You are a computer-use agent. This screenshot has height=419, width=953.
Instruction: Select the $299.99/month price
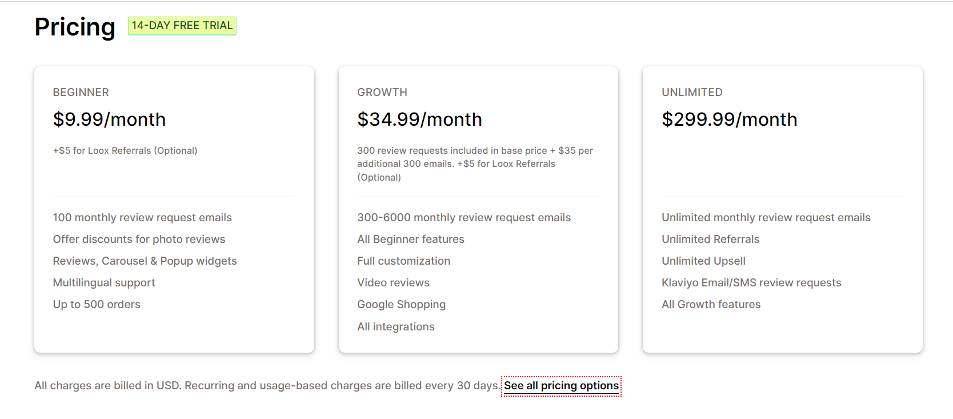tap(729, 119)
